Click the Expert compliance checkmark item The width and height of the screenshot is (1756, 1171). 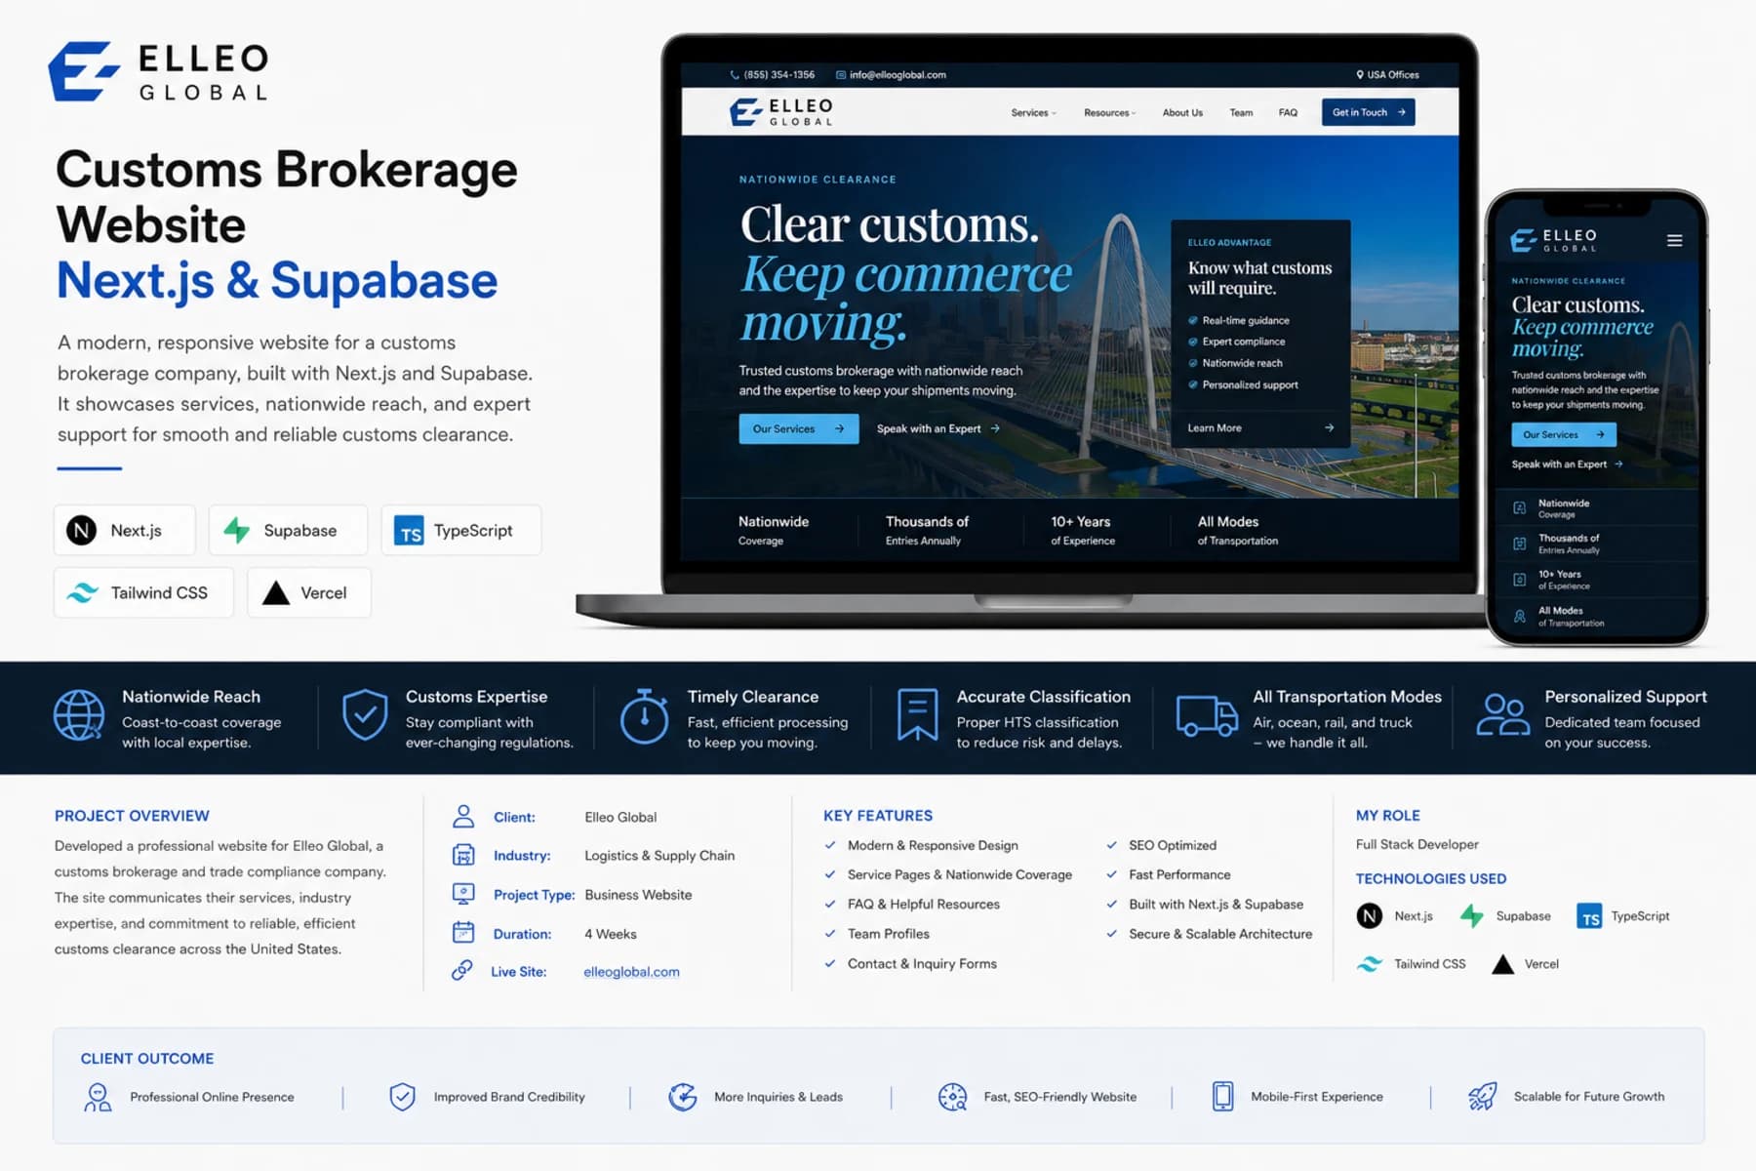point(1236,342)
